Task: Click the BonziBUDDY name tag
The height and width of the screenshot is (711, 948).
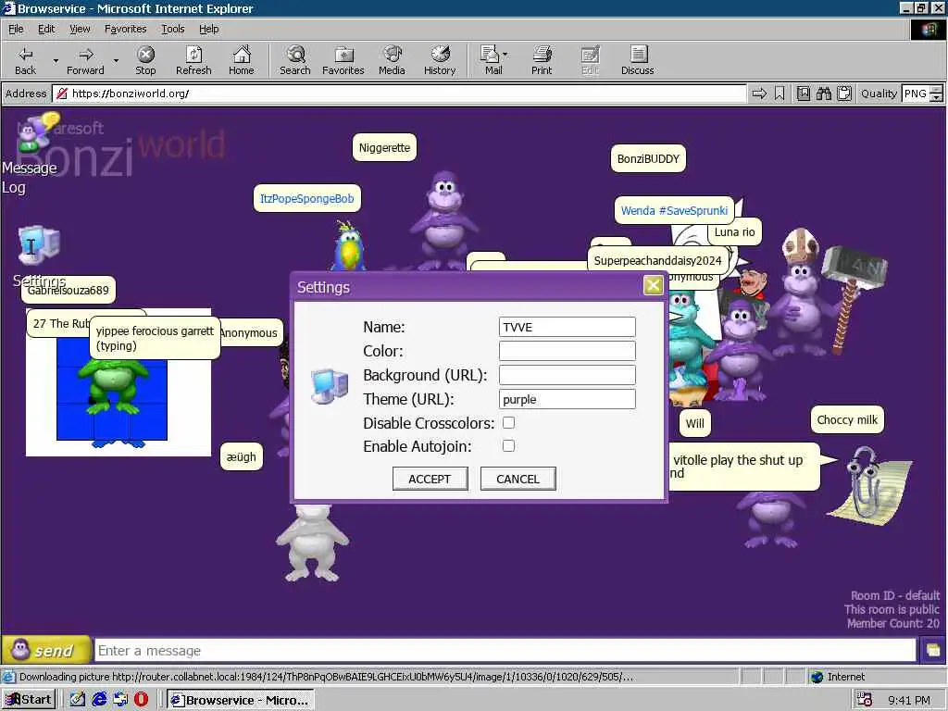Action: click(648, 159)
